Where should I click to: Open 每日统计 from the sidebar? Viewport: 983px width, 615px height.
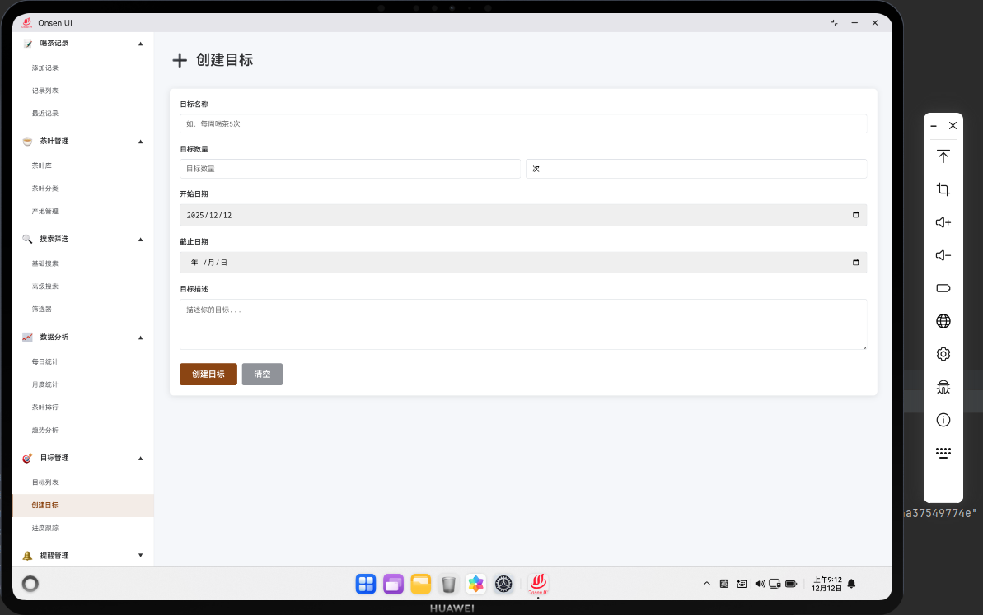(x=45, y=361)
